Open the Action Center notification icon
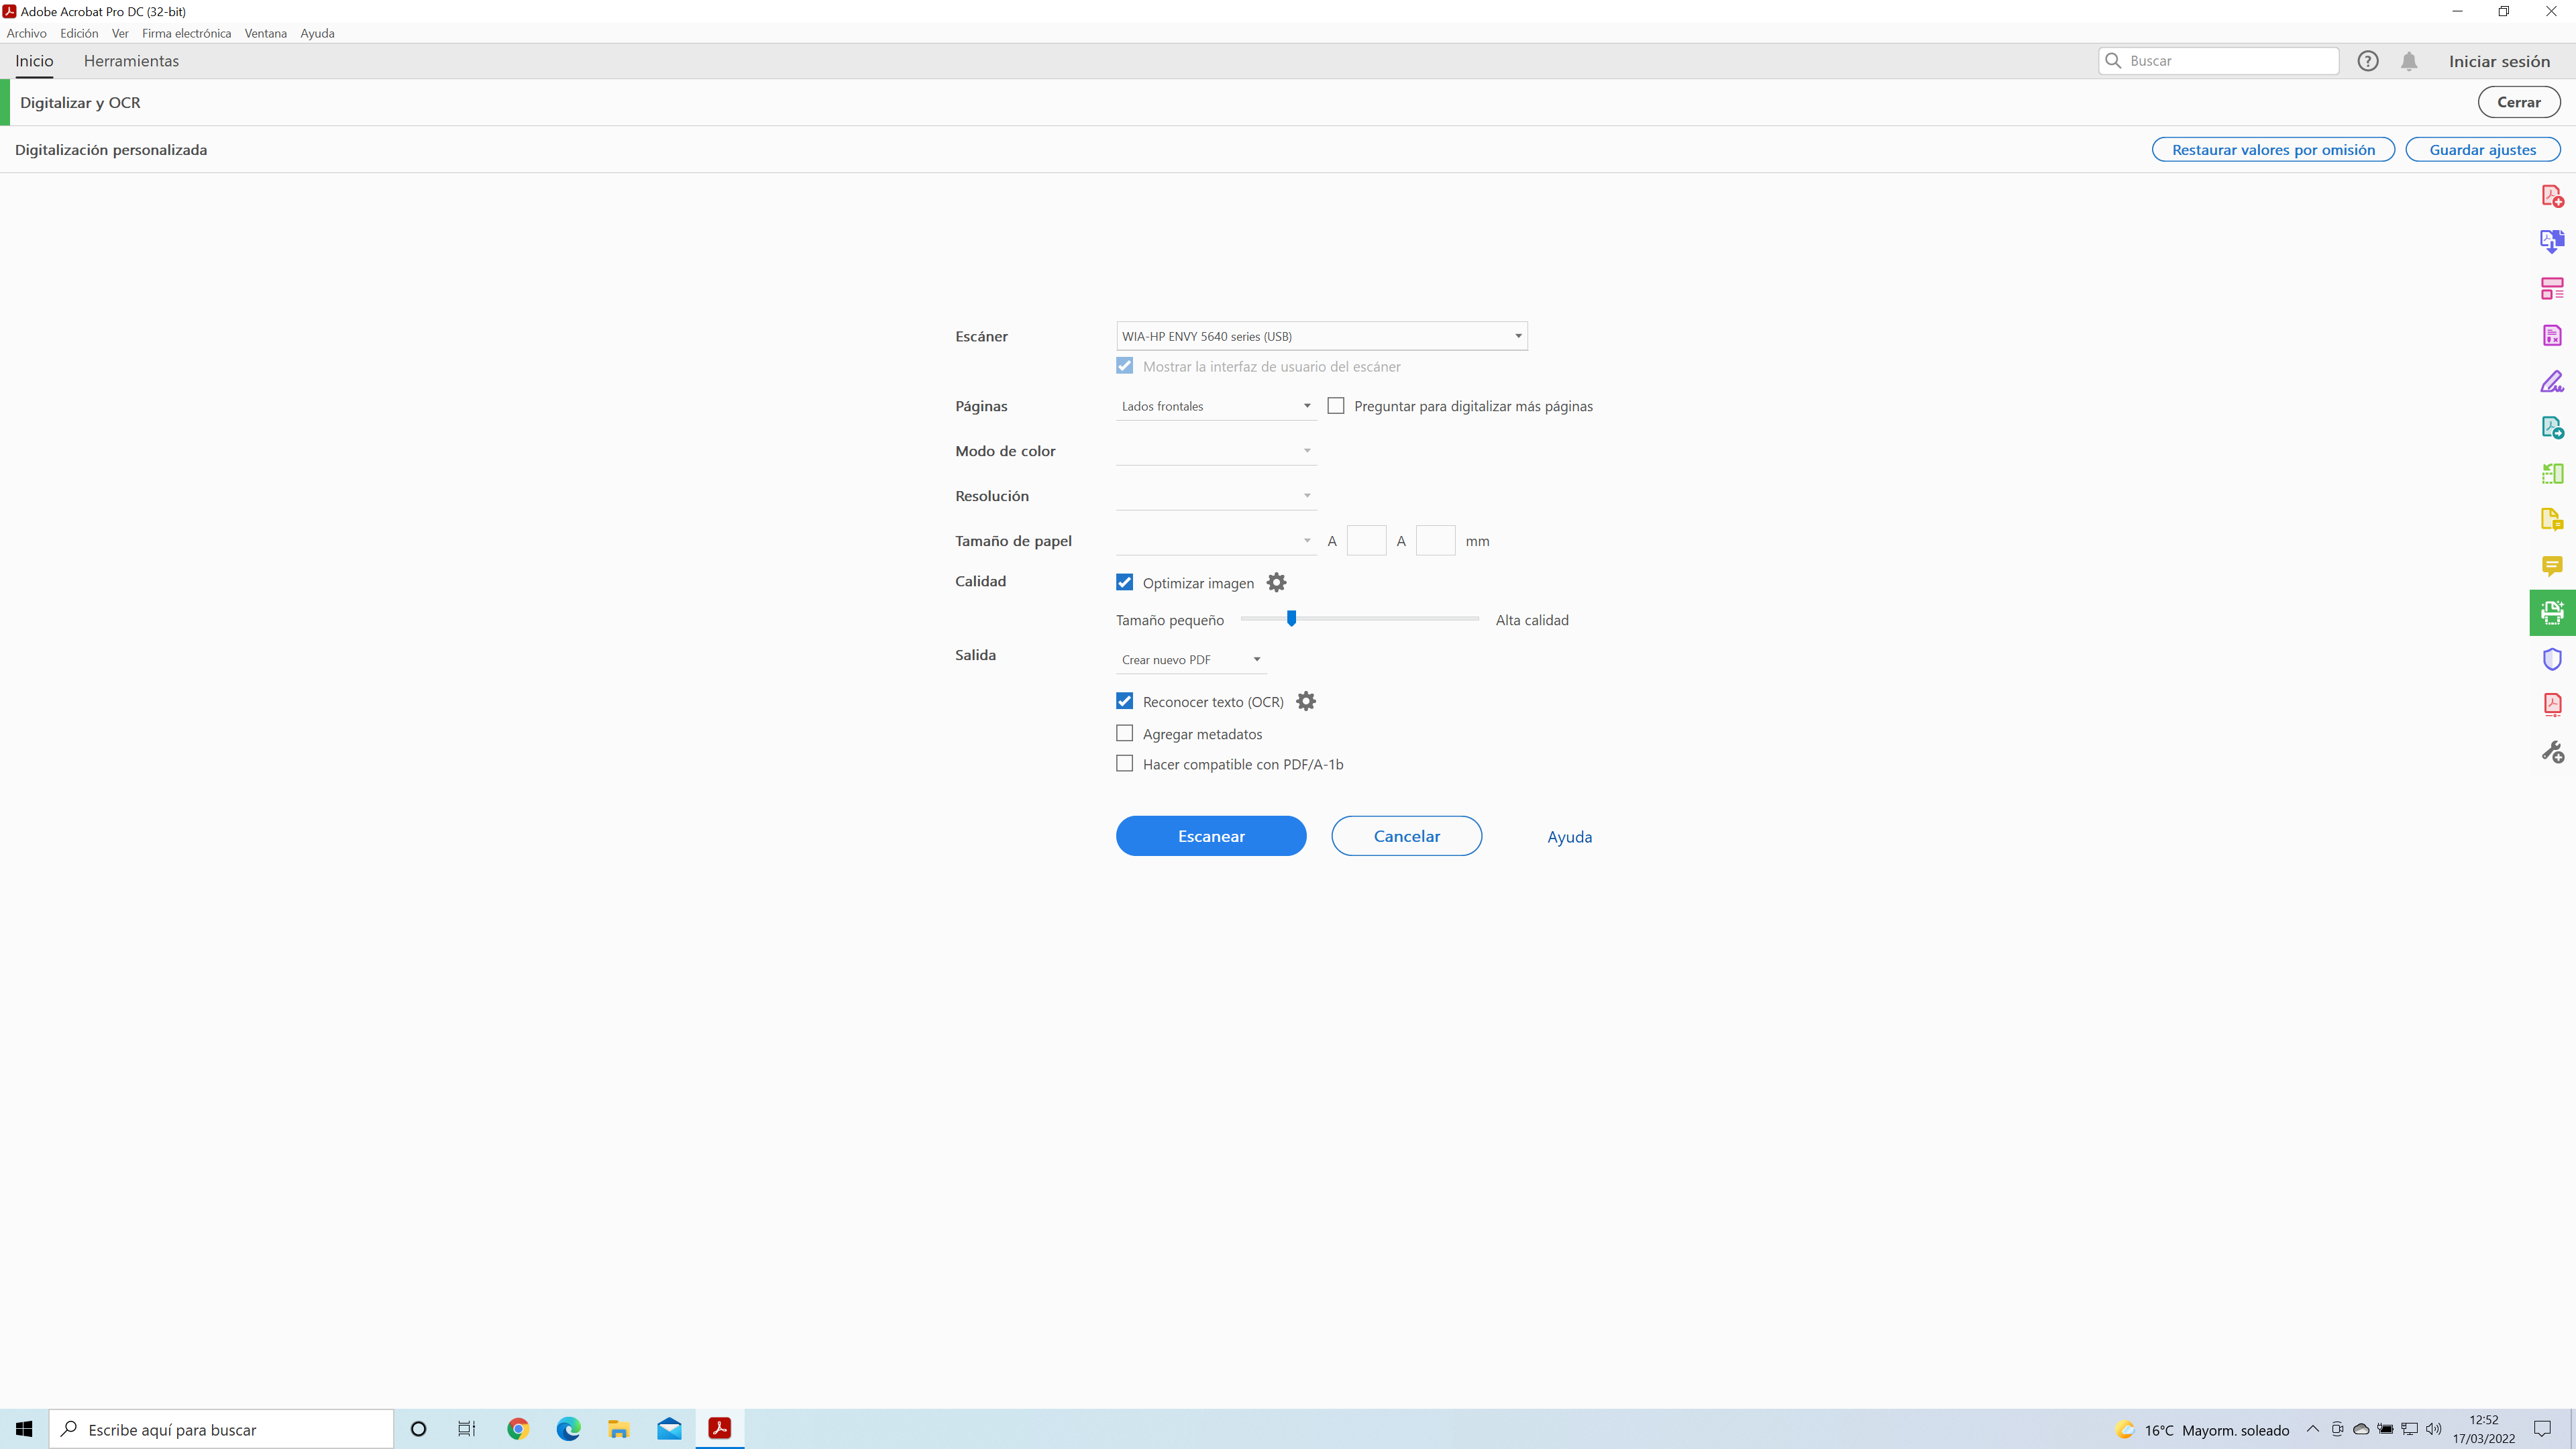Viewport: 2576px width, 1449px height. (2543, 1429)
